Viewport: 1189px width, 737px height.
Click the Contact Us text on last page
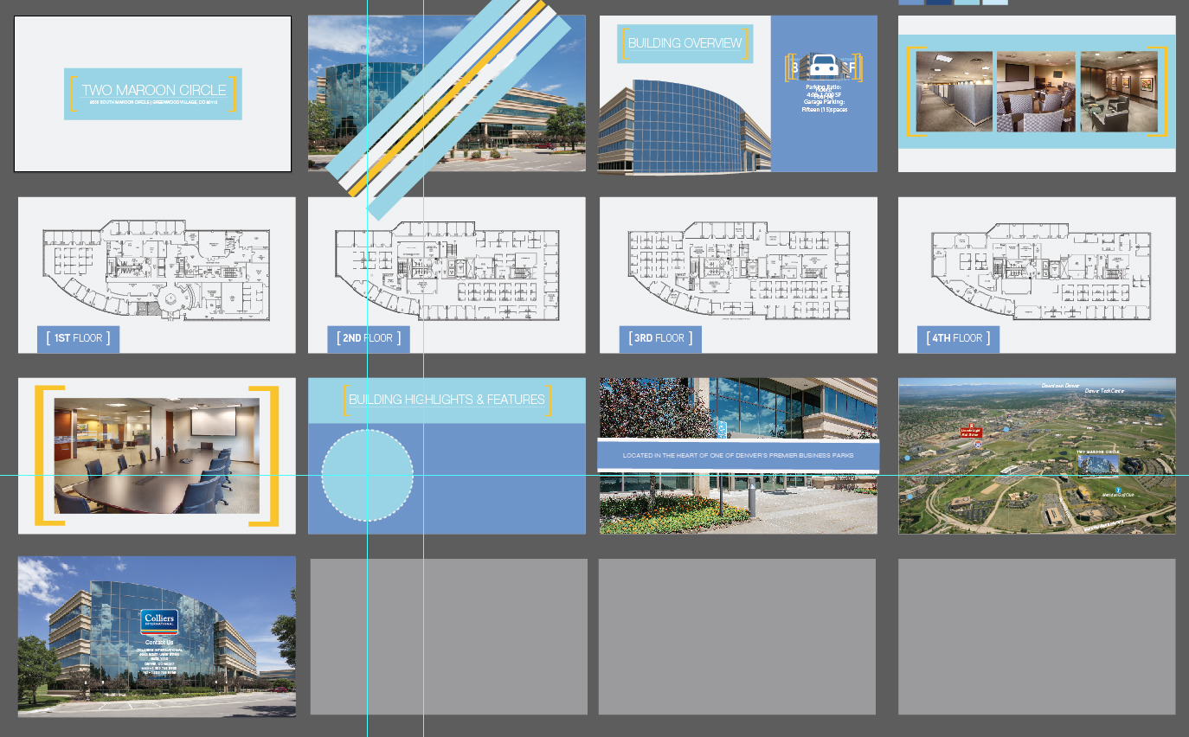pyautogui.click(x=159, y=643)
